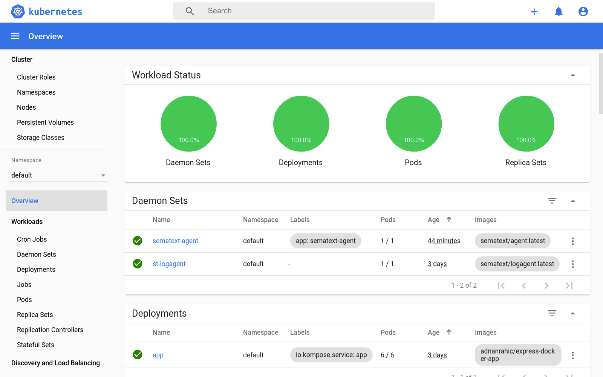Open filter for Deployments table

pos(552,313)
